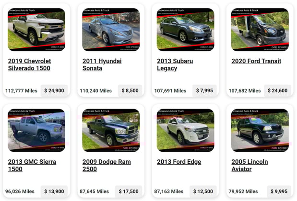Open the 2013 GMC Sierra 1500 link
Screen dimensions: 297x201
[x=32, y=165]
